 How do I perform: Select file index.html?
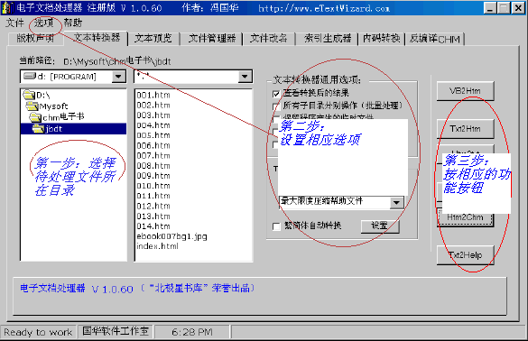click(157, 246)
